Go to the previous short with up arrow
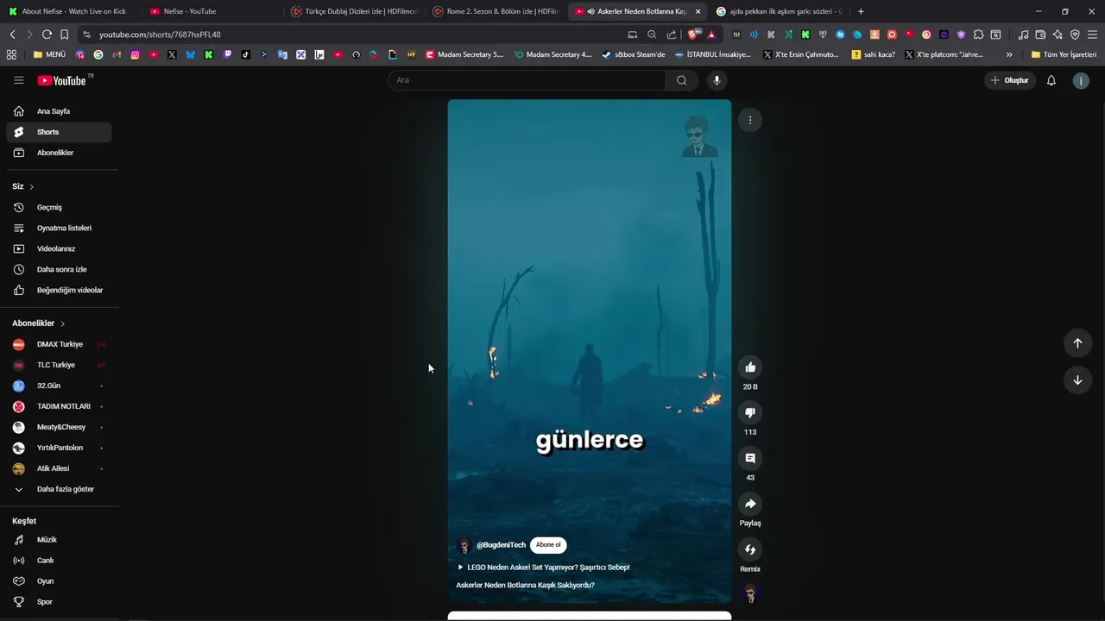Screen dimensions: 1105x621 coord(1077,342)
